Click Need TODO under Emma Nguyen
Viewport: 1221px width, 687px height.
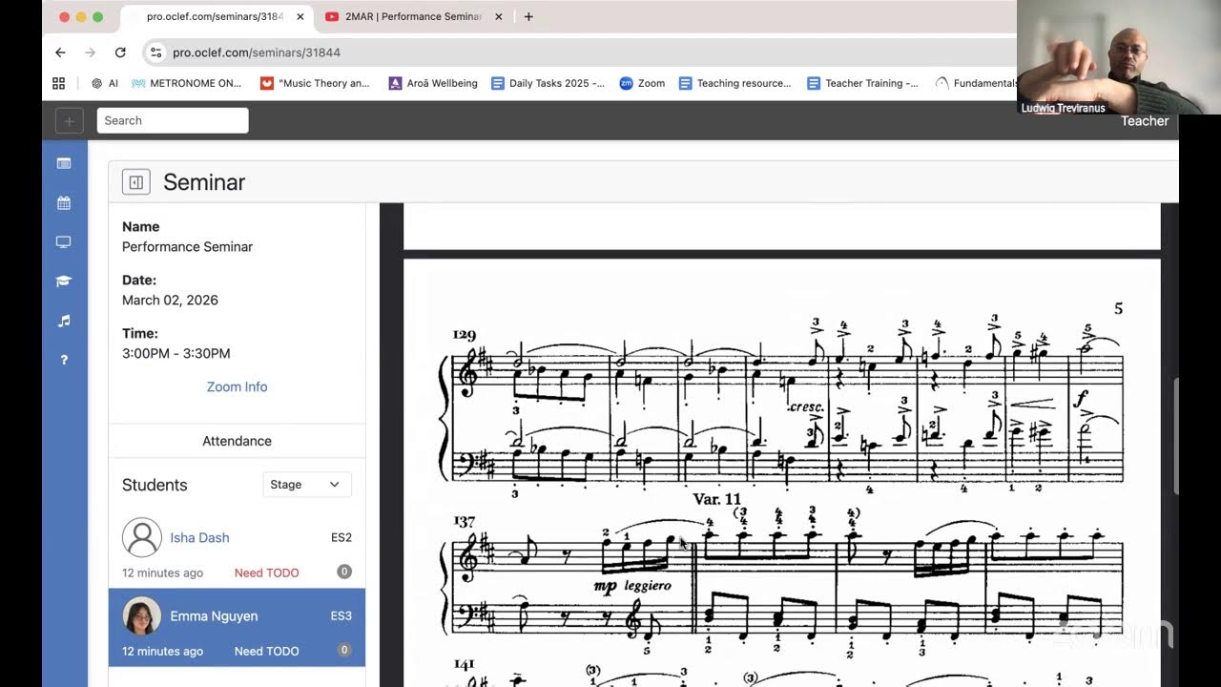266,651
